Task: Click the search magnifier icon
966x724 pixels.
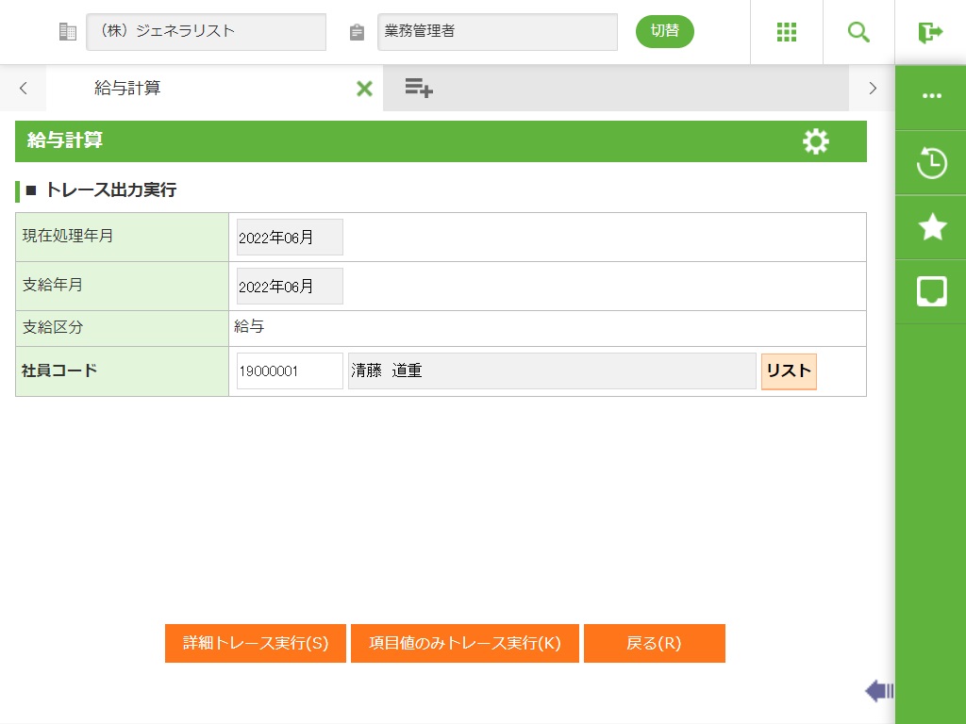Action: point(858,32)
